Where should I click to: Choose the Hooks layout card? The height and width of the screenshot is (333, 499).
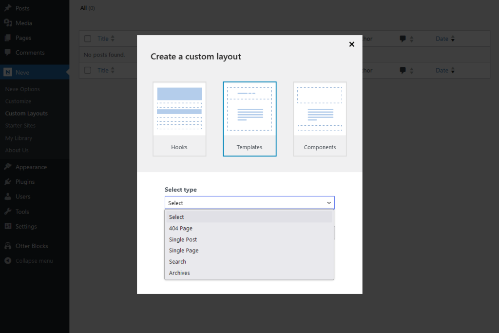pos(179,119)
